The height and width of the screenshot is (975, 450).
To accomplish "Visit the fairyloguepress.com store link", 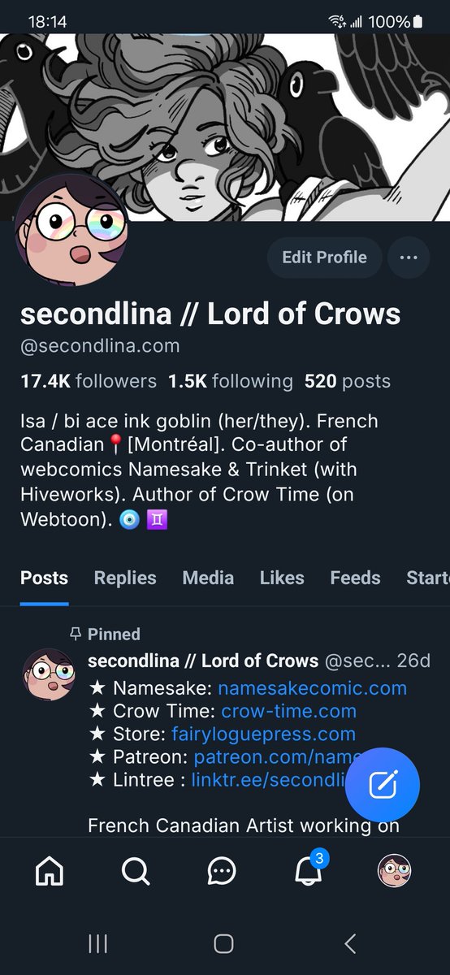I will [263, 734].
